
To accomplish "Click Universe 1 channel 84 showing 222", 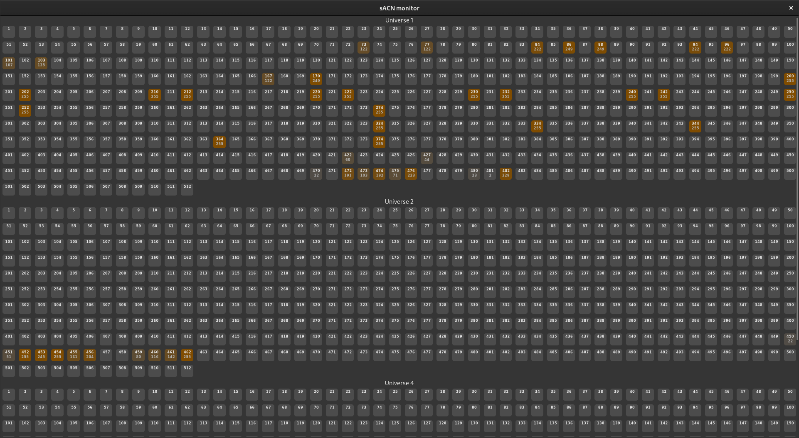I will coord(538,47).
